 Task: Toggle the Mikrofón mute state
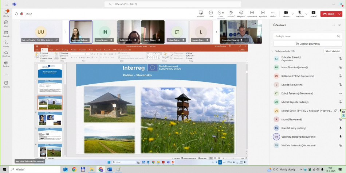tap(299, 12)
